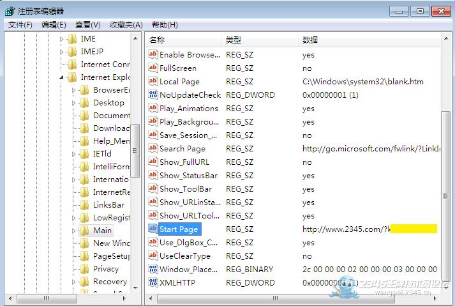
Task: Click the string icon beside Local Page
Action: point(153,81)
